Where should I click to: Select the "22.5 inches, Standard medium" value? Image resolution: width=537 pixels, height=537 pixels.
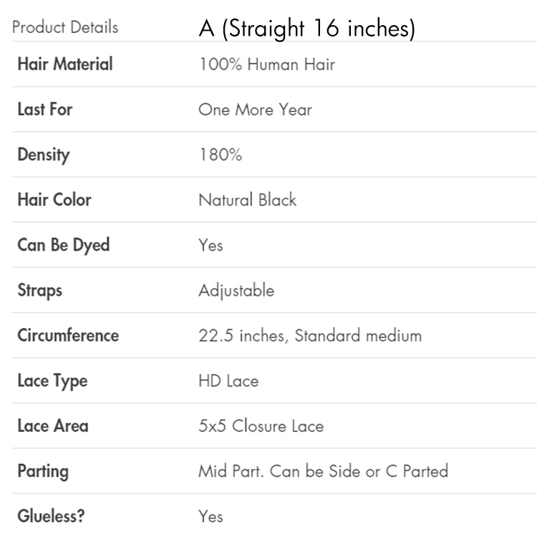pos(310,335)
